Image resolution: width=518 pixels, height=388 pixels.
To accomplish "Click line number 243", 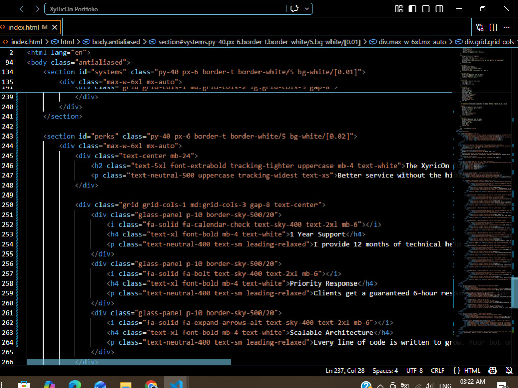I will pyautogui.click(x=8, y=136).
